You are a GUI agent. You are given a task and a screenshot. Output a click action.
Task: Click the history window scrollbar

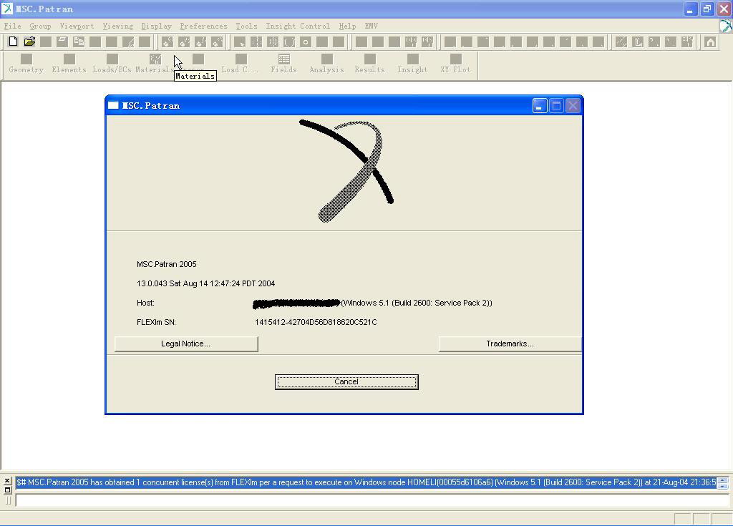pyautogui.click(x=723, y=482)
